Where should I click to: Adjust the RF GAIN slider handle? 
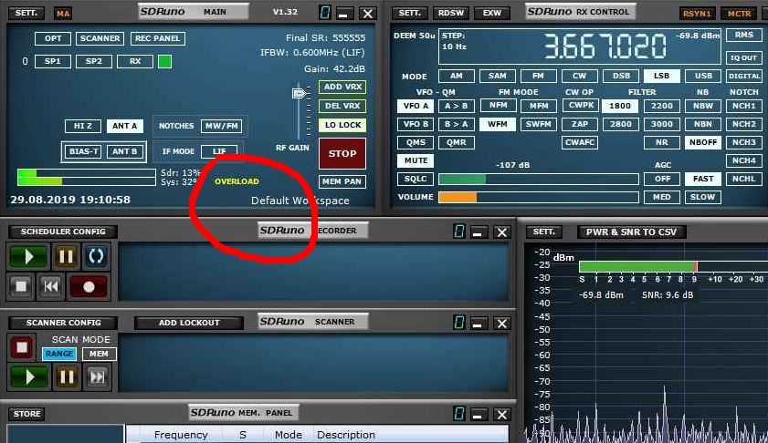click(x=299, y=93)
